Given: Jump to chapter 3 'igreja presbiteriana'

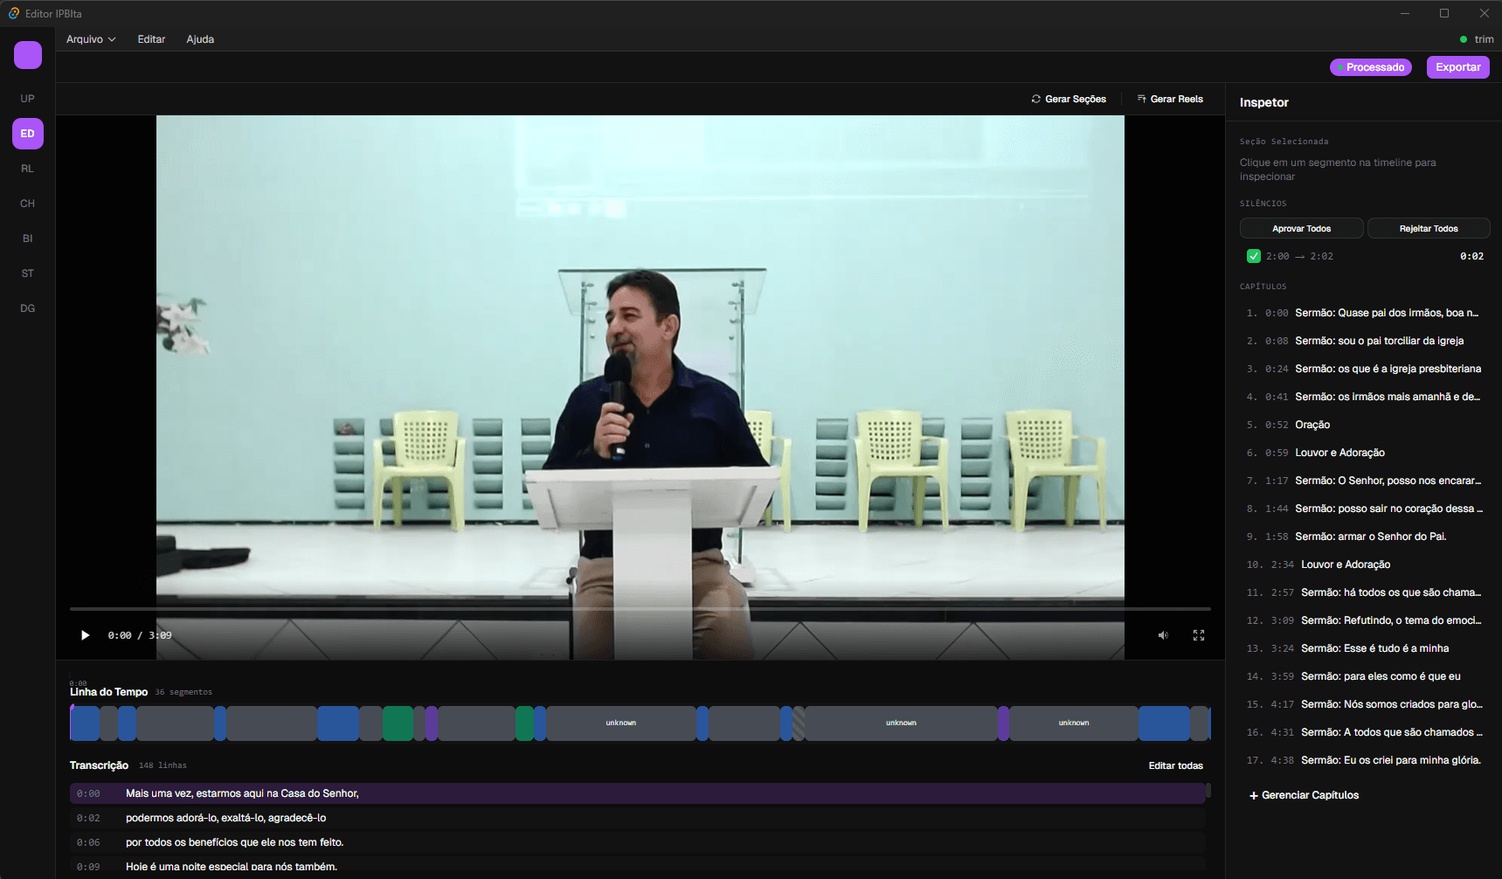Looking at the screenshot, I should click(1364, 369).
